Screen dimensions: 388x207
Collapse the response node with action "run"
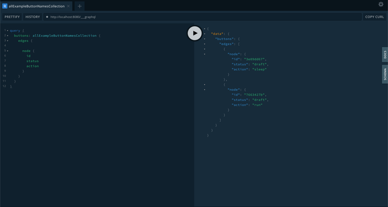[x=205, y=89]
